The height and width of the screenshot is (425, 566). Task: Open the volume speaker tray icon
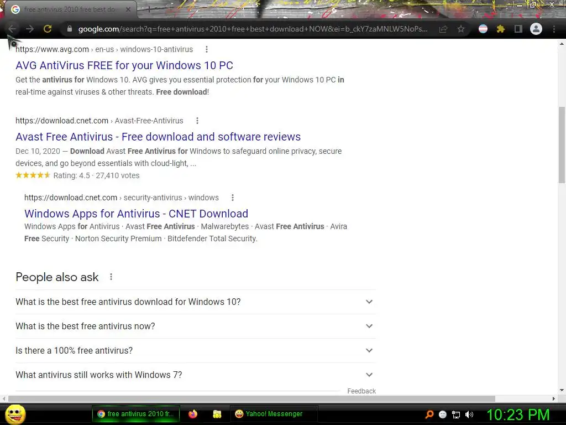pos(469,414)
